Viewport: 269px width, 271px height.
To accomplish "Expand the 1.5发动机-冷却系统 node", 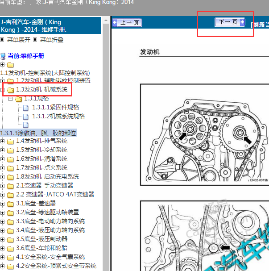I will tap(2, 150).
